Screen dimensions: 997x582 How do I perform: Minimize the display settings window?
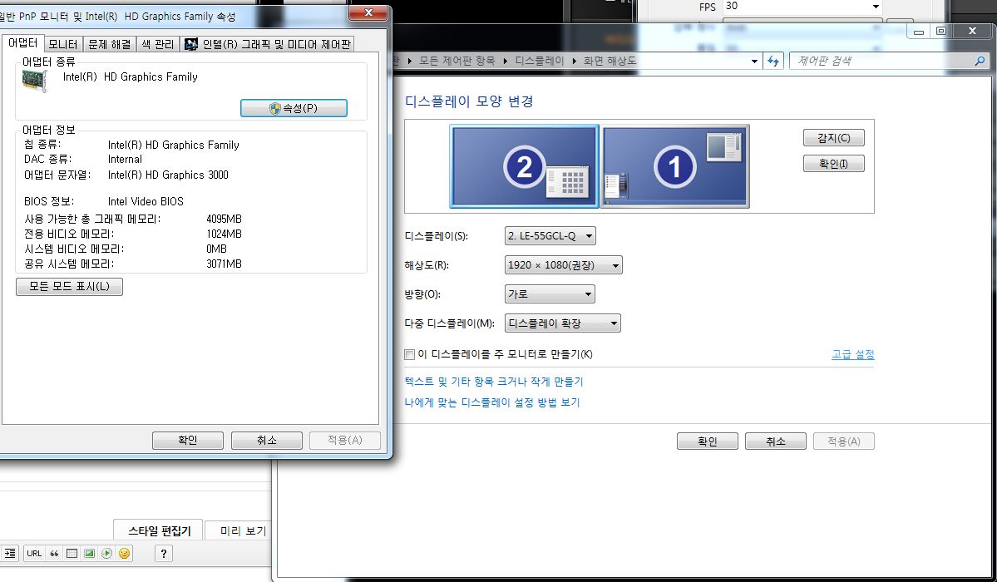pyautogui.click(x=919, y=31)
